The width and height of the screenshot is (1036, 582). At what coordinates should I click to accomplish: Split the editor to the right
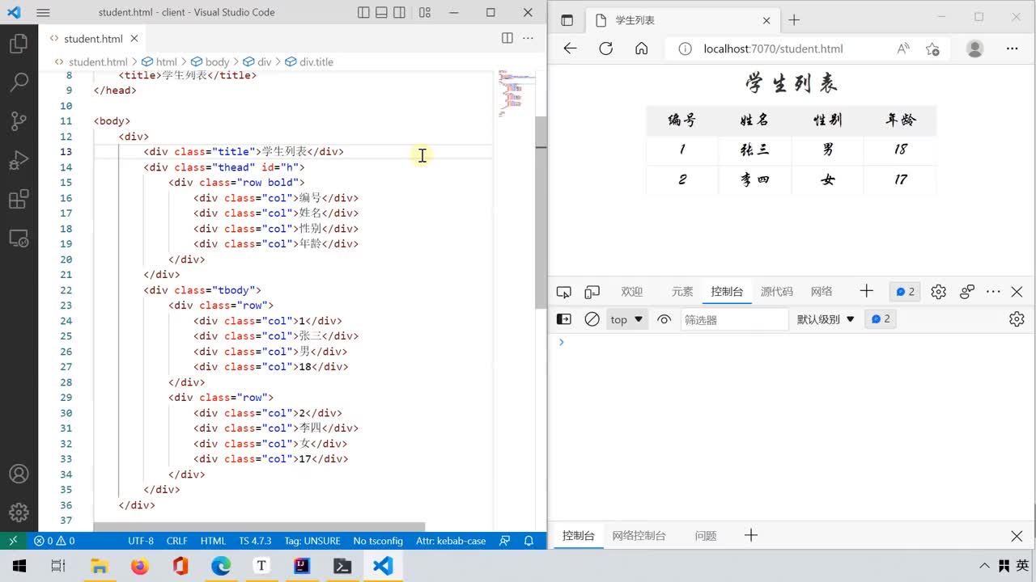(x=507, y=38)
